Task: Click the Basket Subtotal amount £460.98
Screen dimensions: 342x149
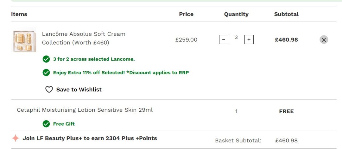Action: click(286, 140)
